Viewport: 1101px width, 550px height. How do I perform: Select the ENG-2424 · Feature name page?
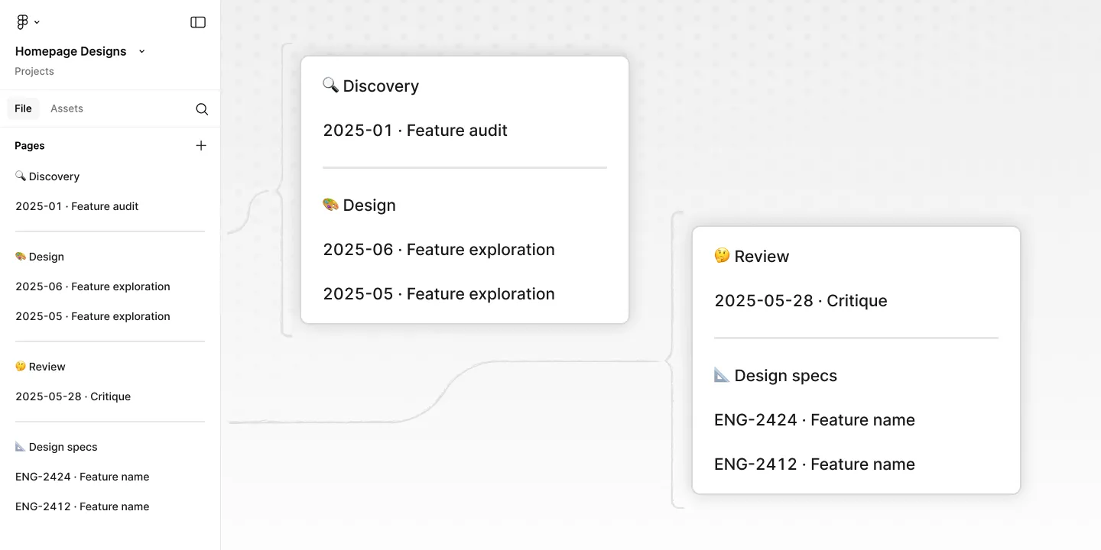point(82,477)
